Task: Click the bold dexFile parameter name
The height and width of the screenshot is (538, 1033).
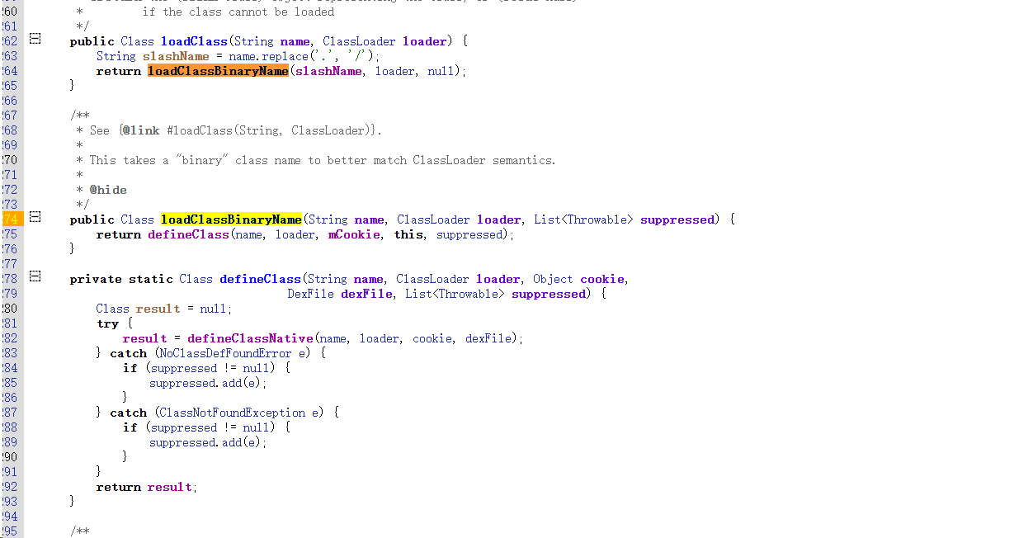Action: pyautogui.click(x=366, y=294)
